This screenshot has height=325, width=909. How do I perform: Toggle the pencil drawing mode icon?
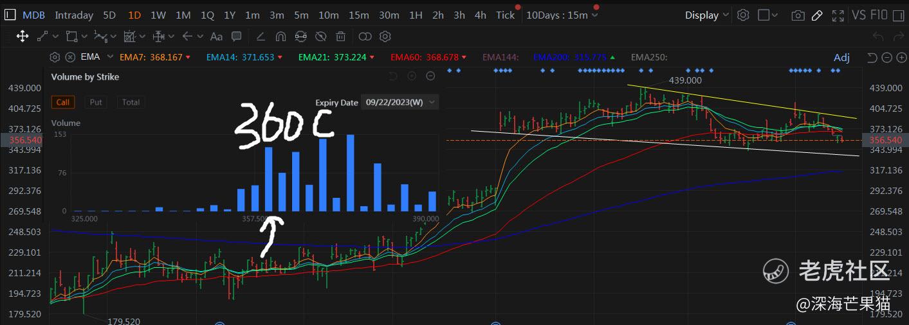click(817, 15)
